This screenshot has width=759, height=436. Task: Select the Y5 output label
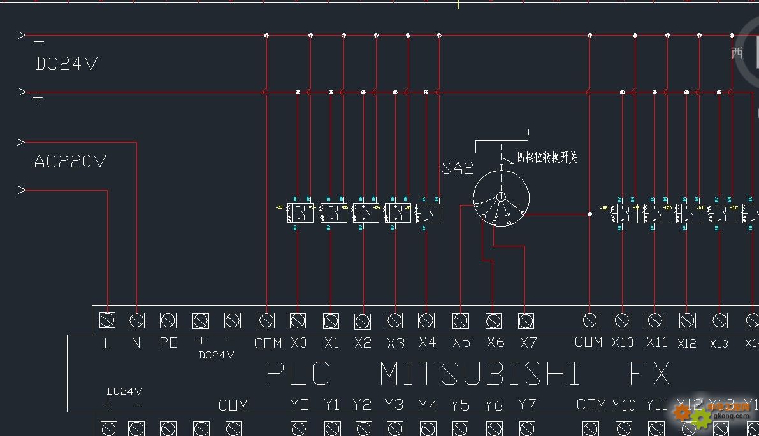point(460,405)
